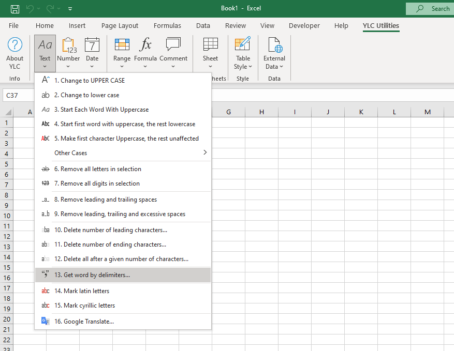This screenshot has height=351, width=454.
Task: Open the Customize Quick Access Toolbar dropdown
Action: tap(70, 9)
